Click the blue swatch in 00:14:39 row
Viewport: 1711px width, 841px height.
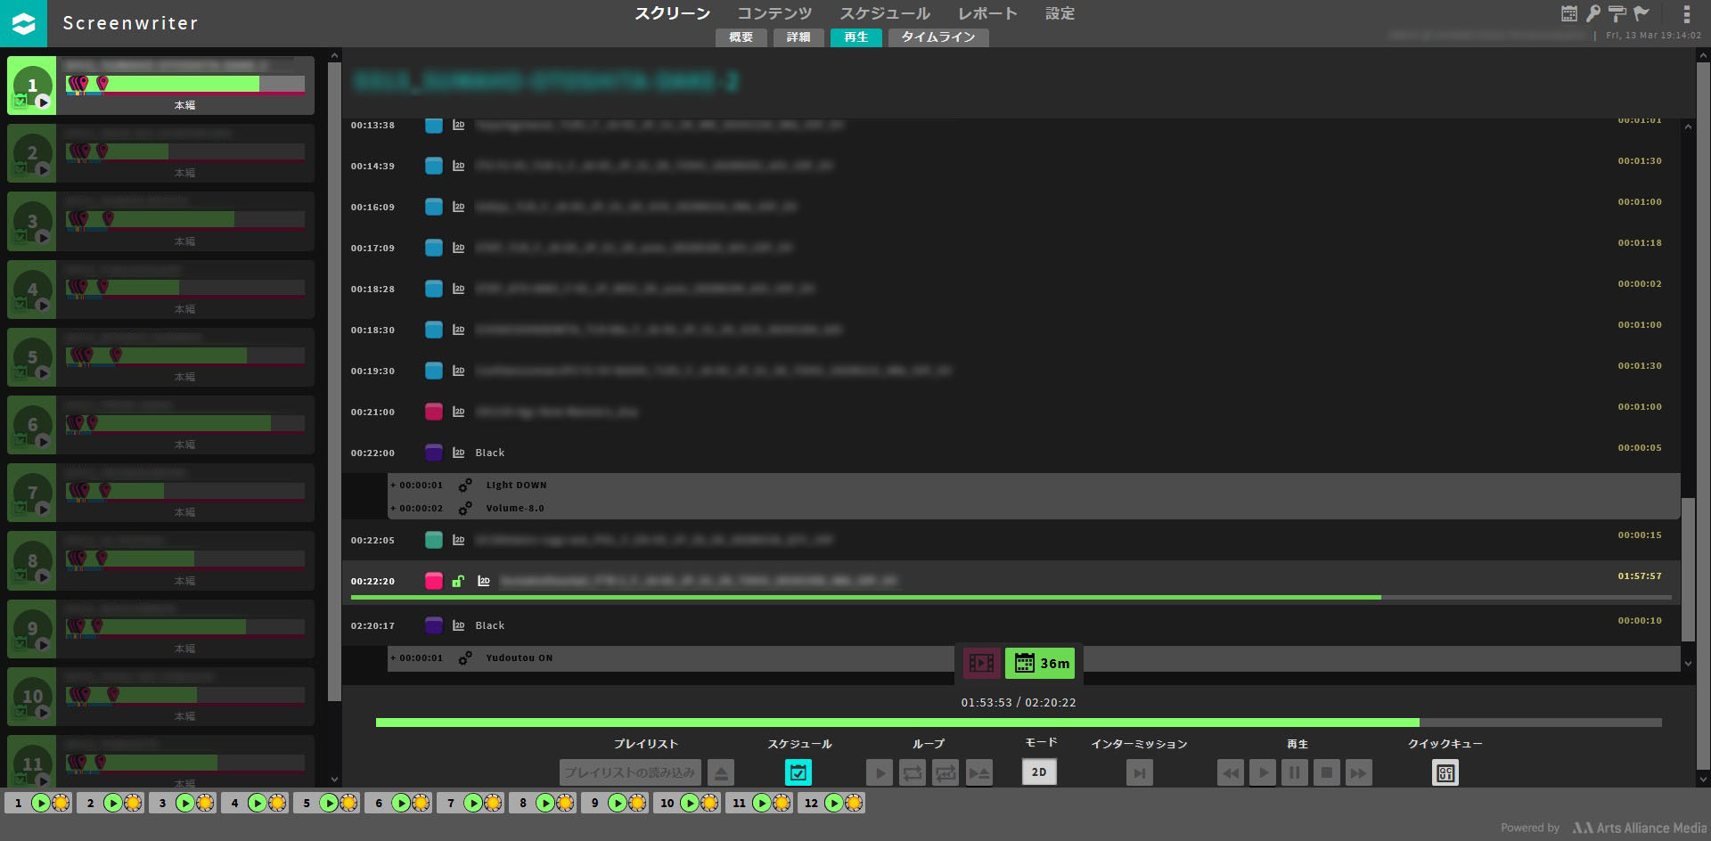click(434, 166)
